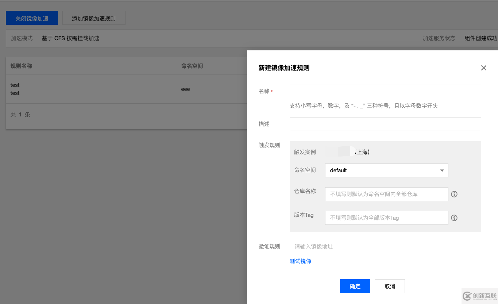Click the namespace cell showing eee
The width and height of the screenshot is (498, 304).
coord(185,89)
